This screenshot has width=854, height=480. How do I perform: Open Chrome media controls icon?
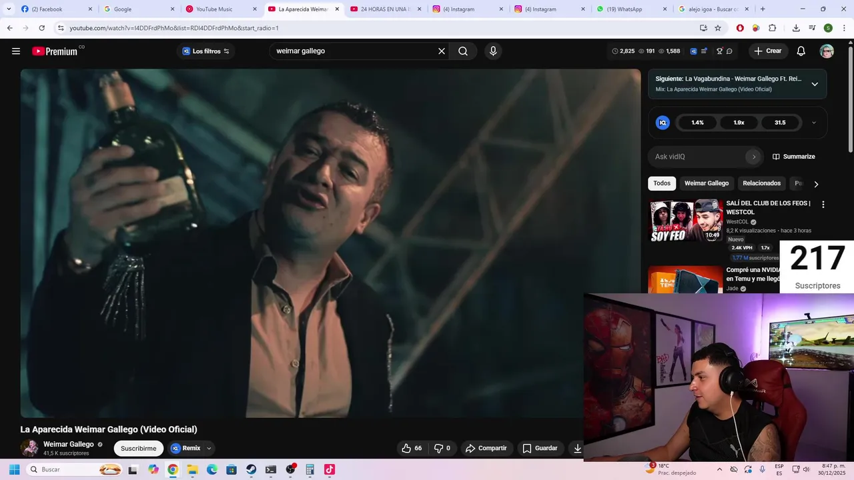812,28
